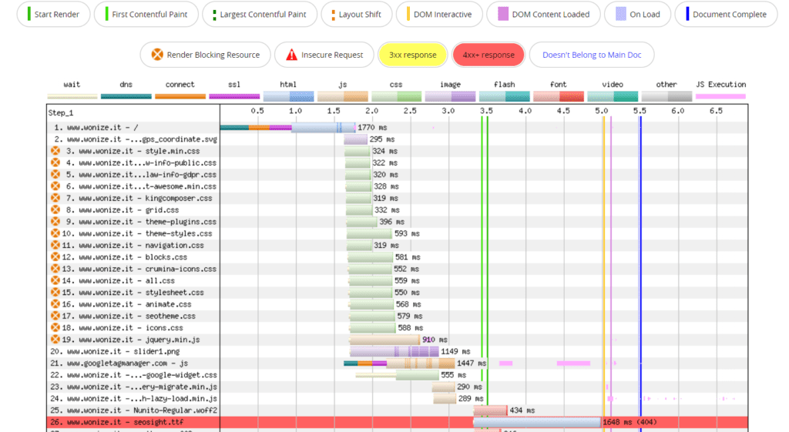The width and height of the screenshot is (789, 432).
Task: Click the orange render blocking icon in legend
Action: coord(157,55)
